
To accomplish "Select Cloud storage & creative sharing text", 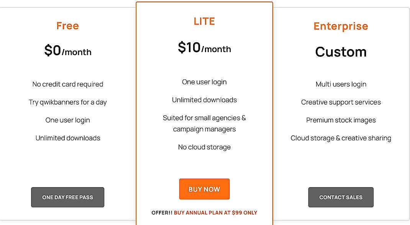I will pyautogui.click(x=341, y=138).
